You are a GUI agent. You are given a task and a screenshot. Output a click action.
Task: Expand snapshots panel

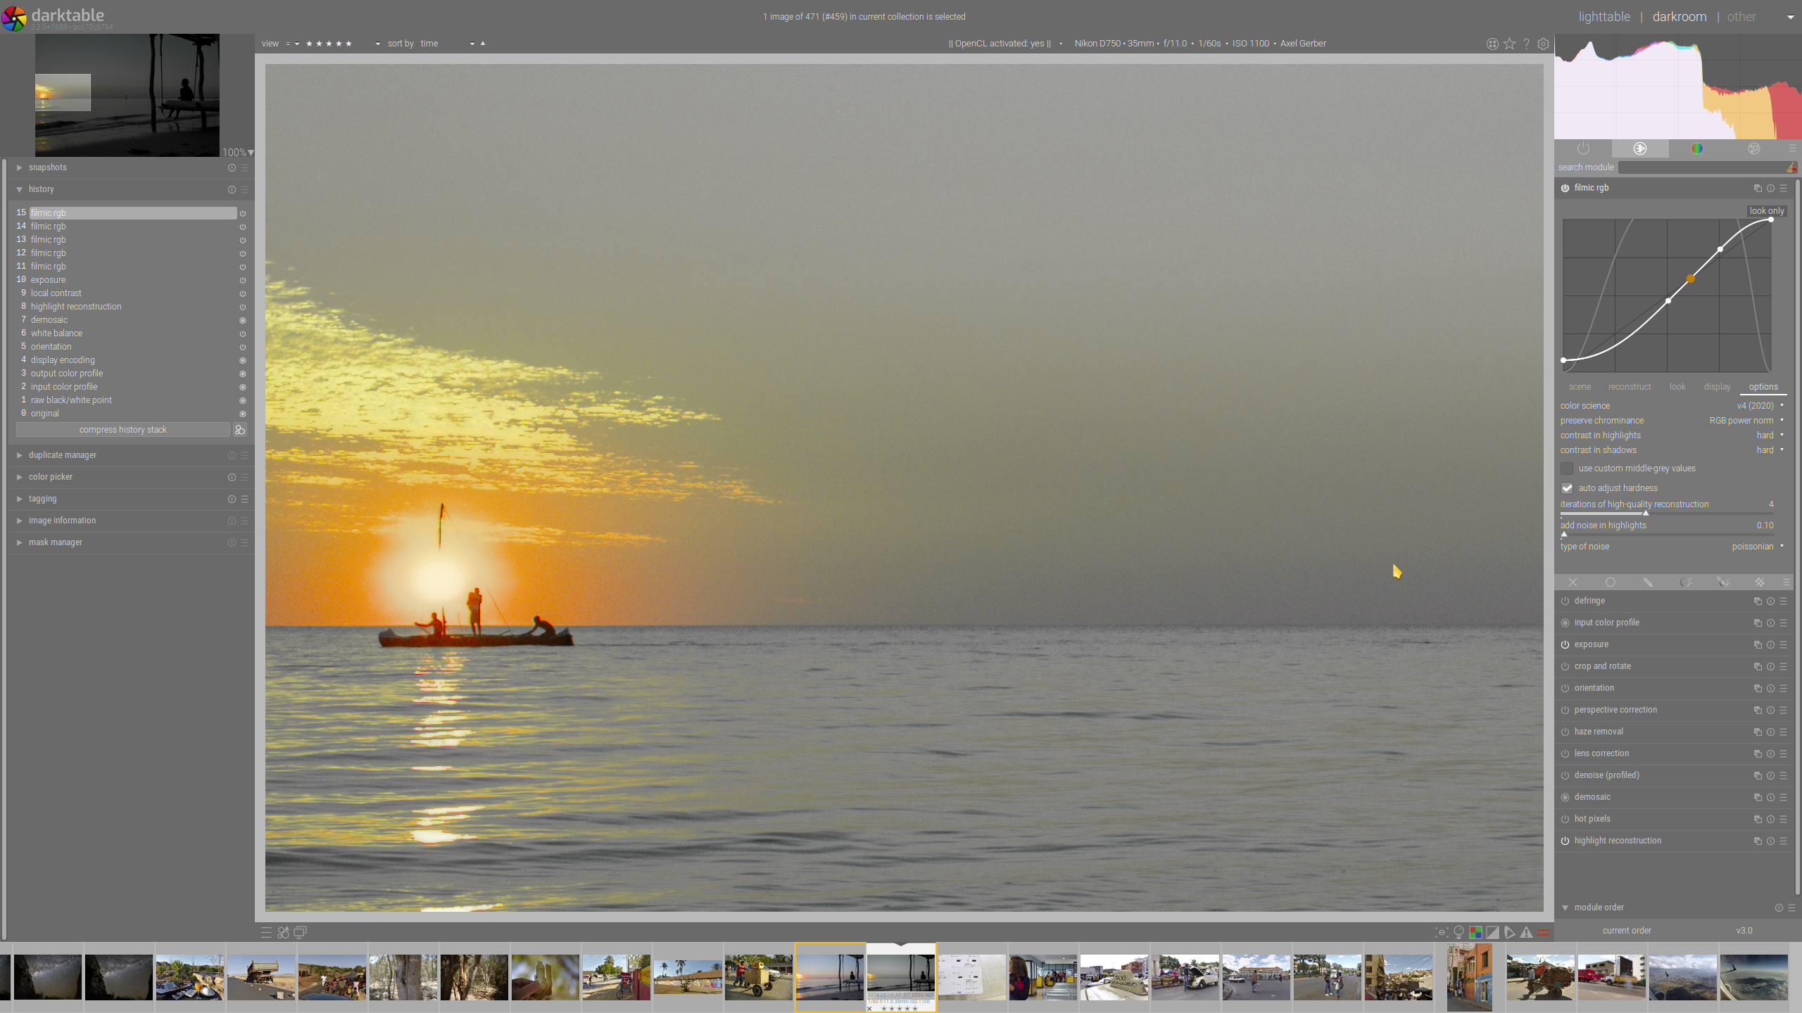click(x=20, y=167)
